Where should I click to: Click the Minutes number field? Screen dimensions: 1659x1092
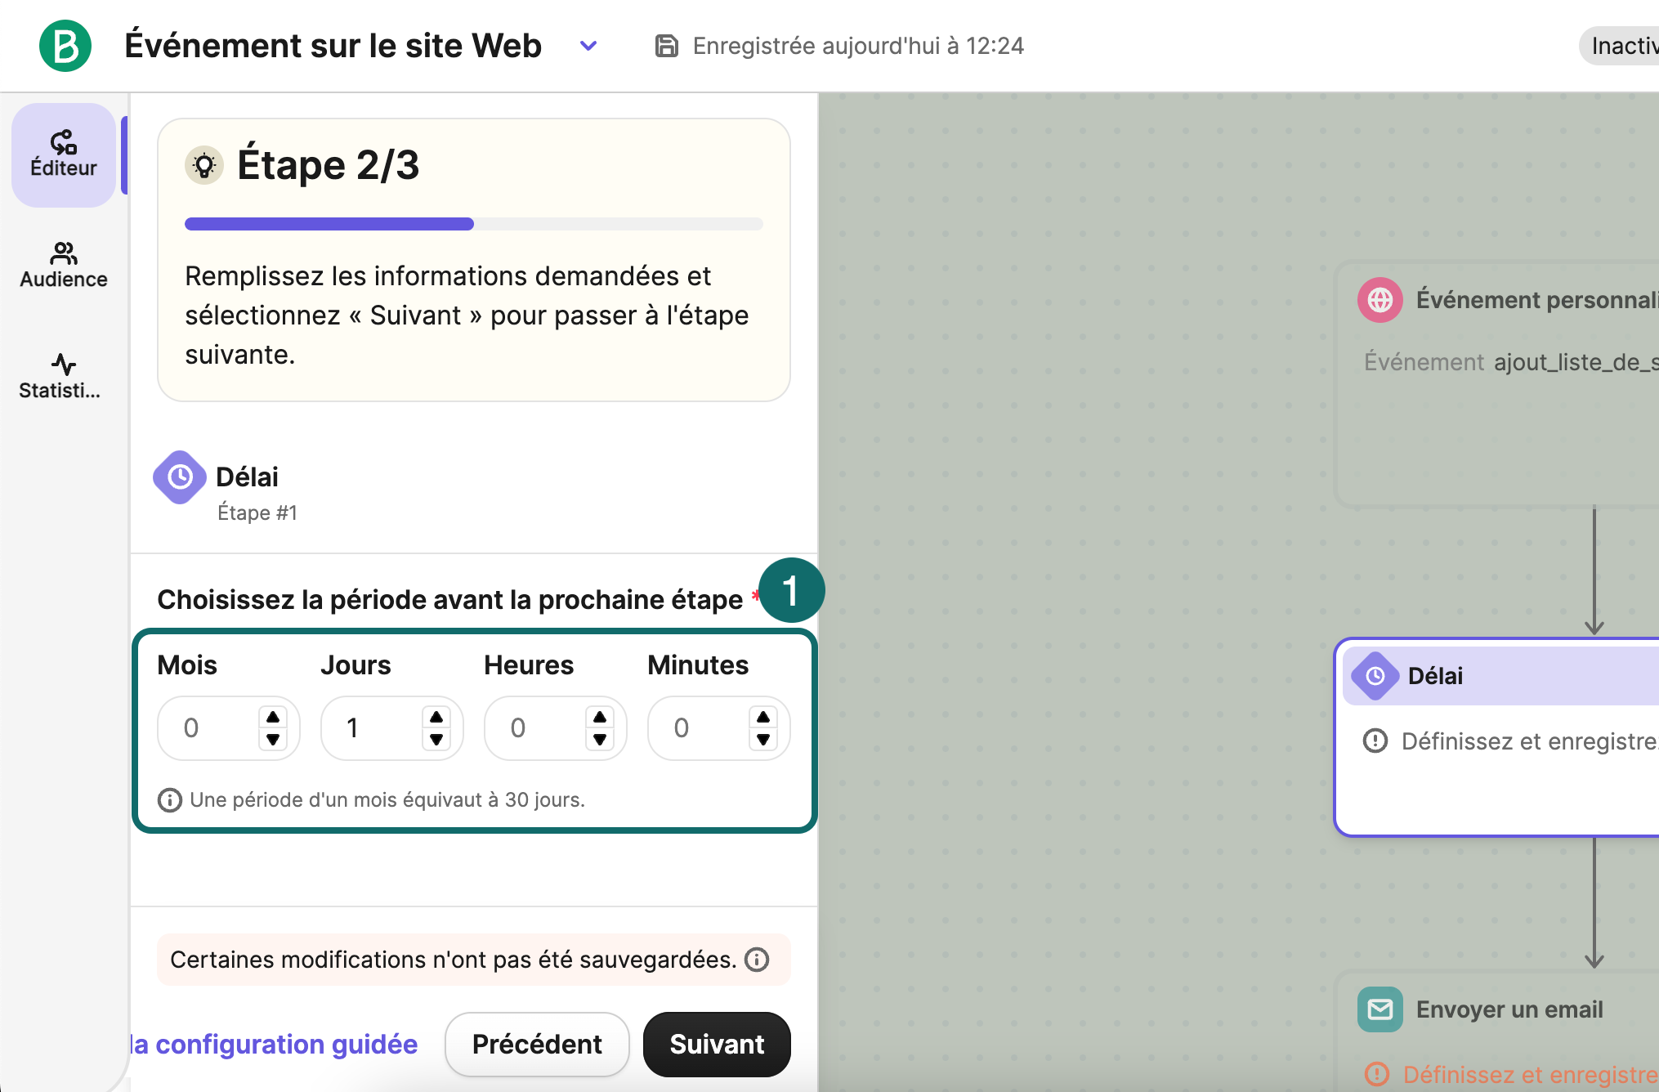coord(719,728)
